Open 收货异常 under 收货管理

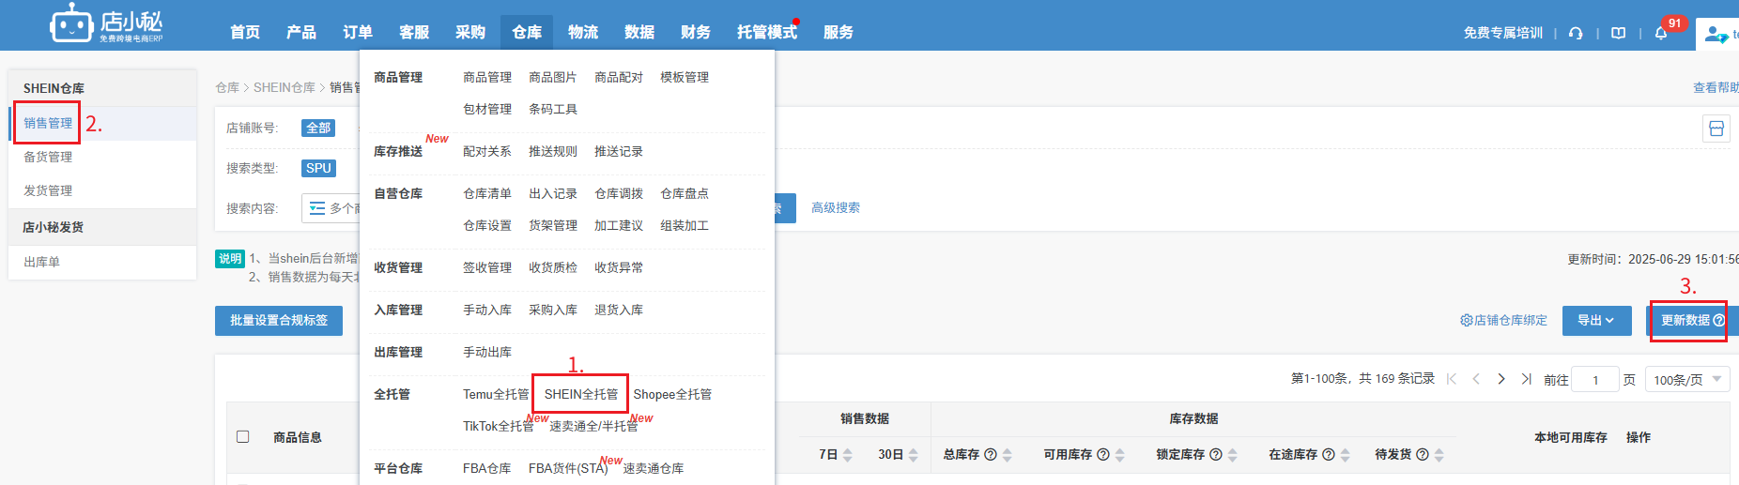pyautogui.click(x=619, y=267)
